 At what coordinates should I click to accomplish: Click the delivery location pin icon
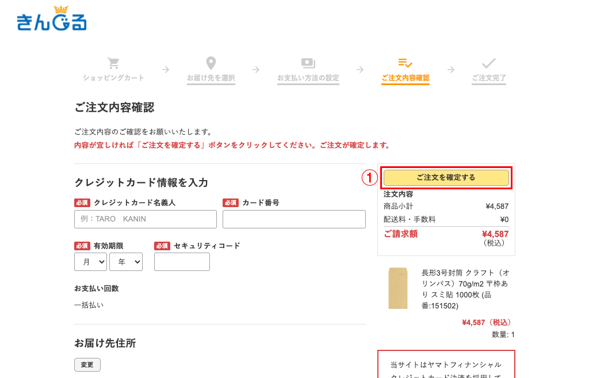tap(211, 63)
